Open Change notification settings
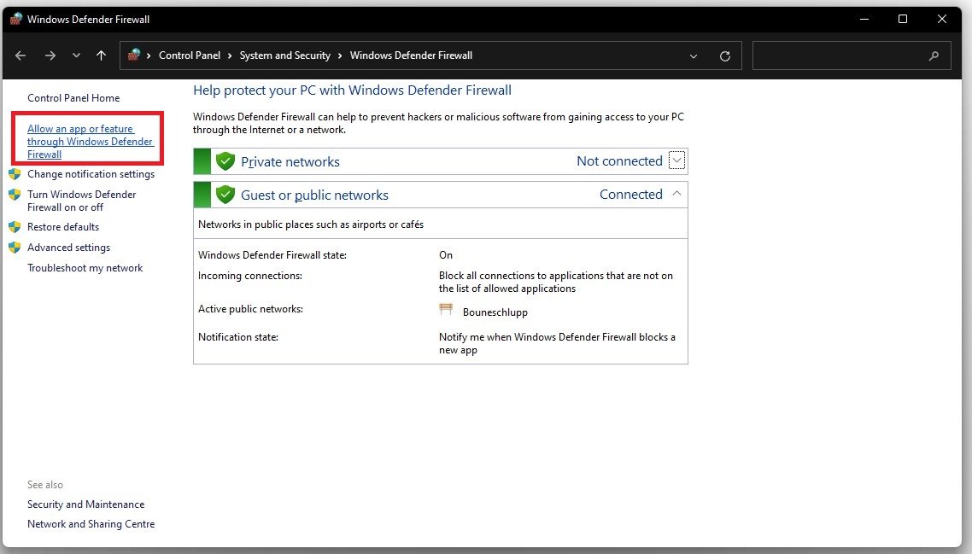972x554 pixels. coord(91,174)
